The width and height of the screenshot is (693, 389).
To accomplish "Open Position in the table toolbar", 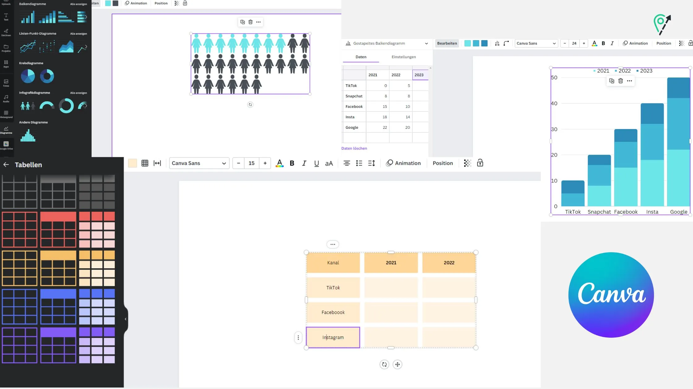I will [x=442, y=163].
